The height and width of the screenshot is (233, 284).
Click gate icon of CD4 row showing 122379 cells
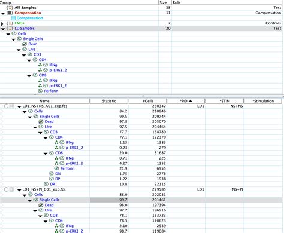(x=52, y=137)
